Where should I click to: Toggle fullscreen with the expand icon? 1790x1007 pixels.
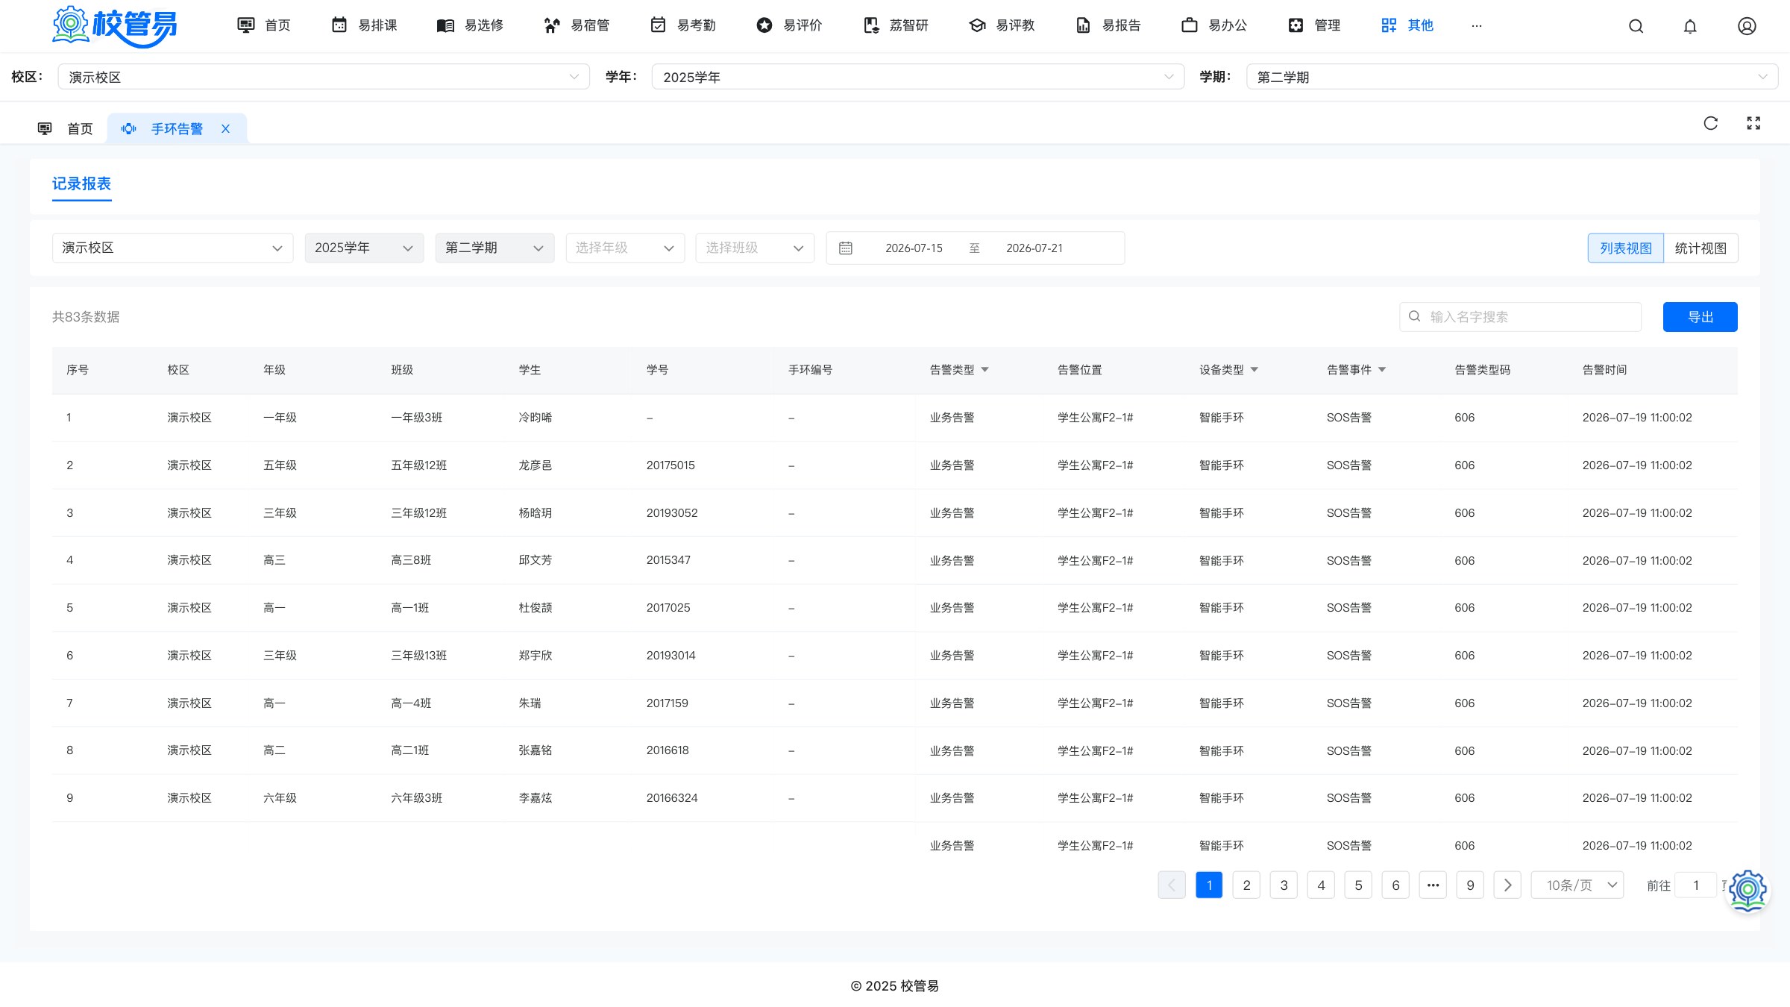click(1753, 123)
